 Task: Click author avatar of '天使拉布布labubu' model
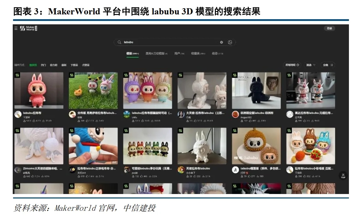coord(181,170)
